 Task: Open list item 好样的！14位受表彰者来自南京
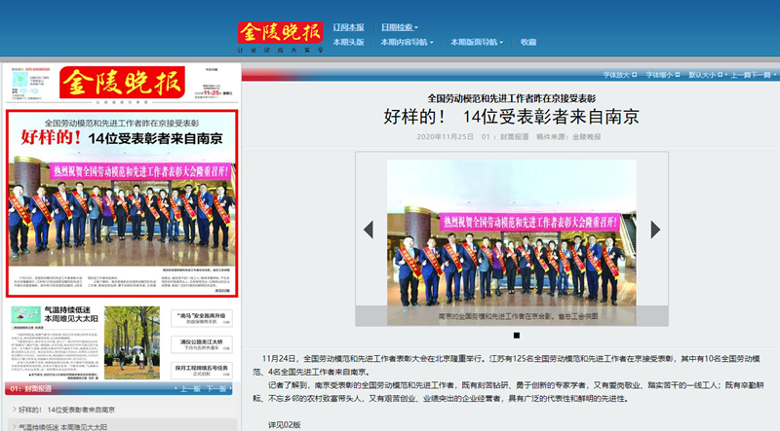pyautogui.click(x=66, y=411)
